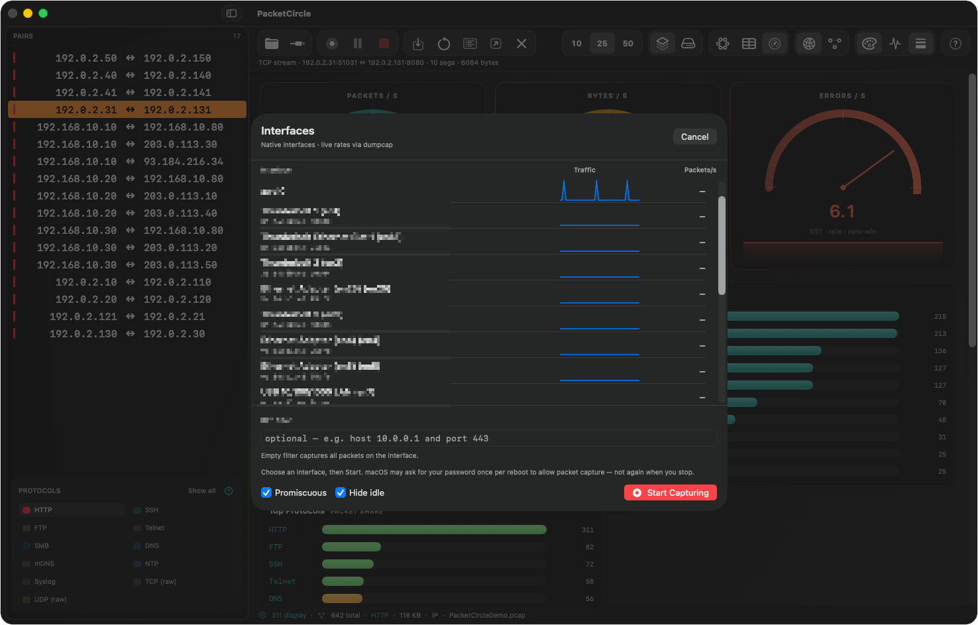
Task: Click the Start Capturing button
Action: [671, 492]
